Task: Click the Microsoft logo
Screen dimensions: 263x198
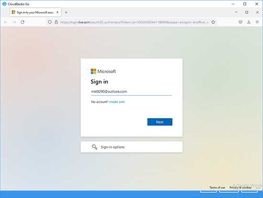Action: 103,71
